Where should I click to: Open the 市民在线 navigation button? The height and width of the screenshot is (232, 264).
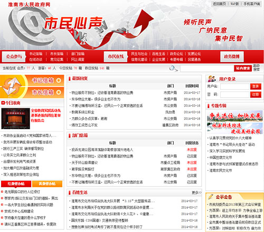click(x=116, y=57)
